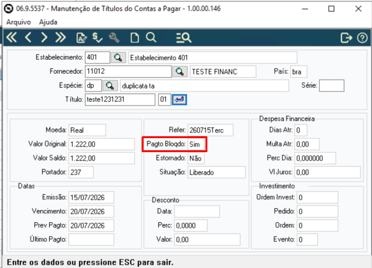Click the empty Série field
This screenshot has width=372, height=268.
click(x=332, y=85)
